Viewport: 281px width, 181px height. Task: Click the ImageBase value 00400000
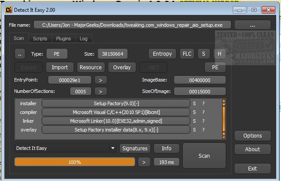(x=199, y=80)
